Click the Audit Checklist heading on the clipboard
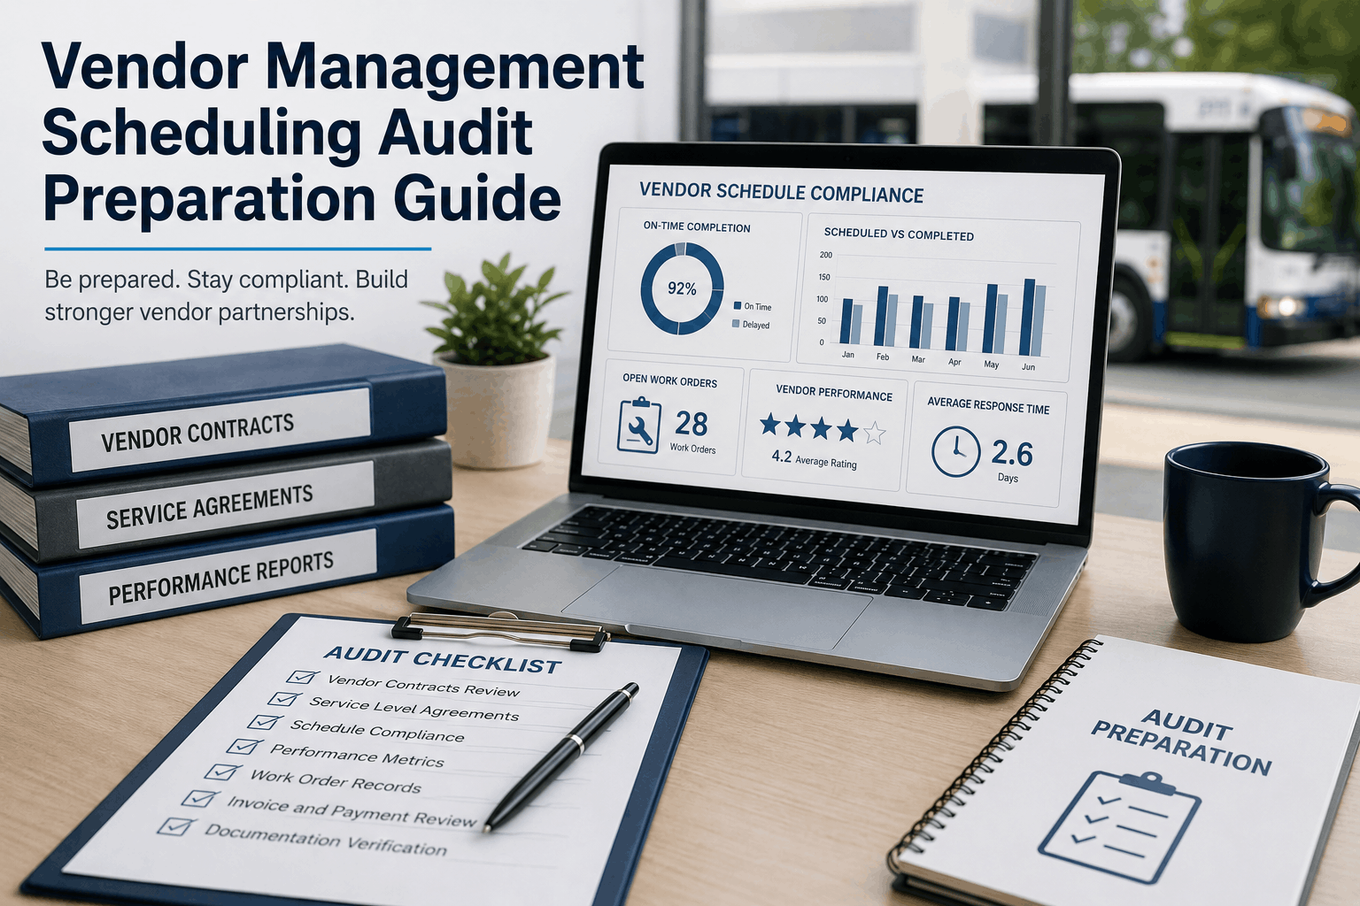Viewport: 1360px width, 906px height. [x=443, y=660]
